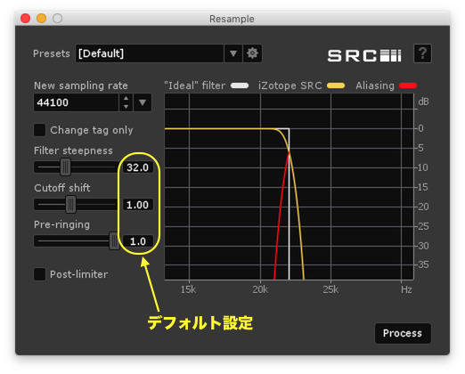Click the question mark help icon

pyautogui.click(x=422, y=53)
